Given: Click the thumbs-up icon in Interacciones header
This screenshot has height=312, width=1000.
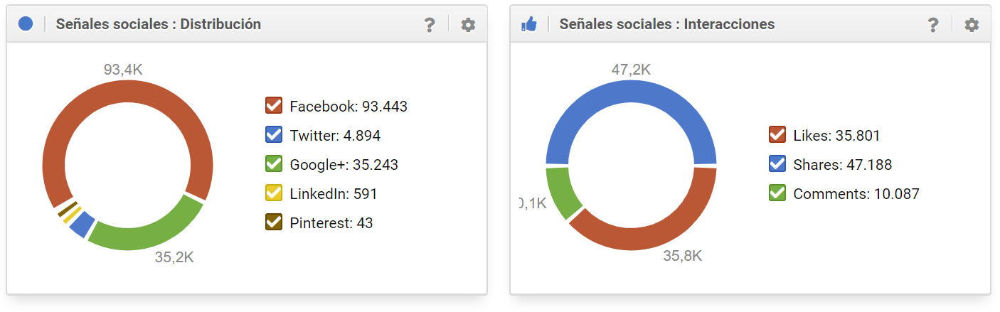Looking at the screenshot, I should click(528, 25).
